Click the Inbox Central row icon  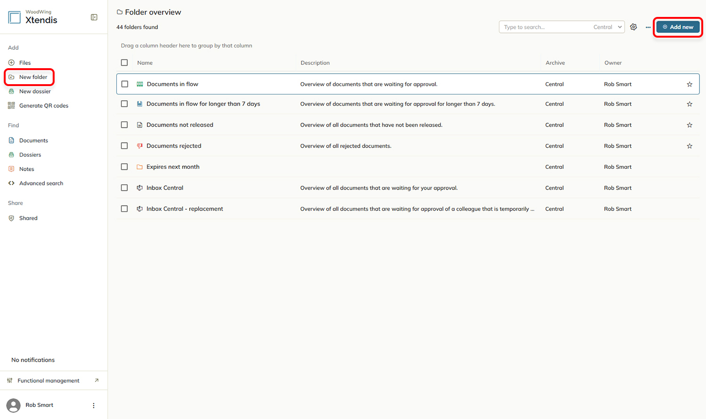[140, 188]
